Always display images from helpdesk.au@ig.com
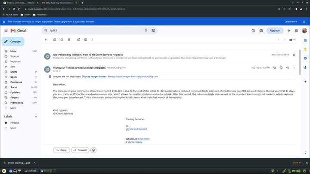Viewport: 310px width, 174px height. pyautogui.click(x=133, y=76)
